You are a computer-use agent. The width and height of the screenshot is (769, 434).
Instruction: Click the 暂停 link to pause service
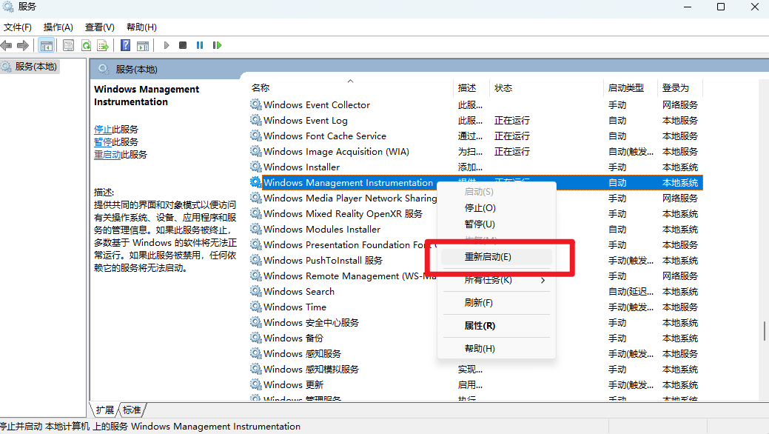[103, 142]
